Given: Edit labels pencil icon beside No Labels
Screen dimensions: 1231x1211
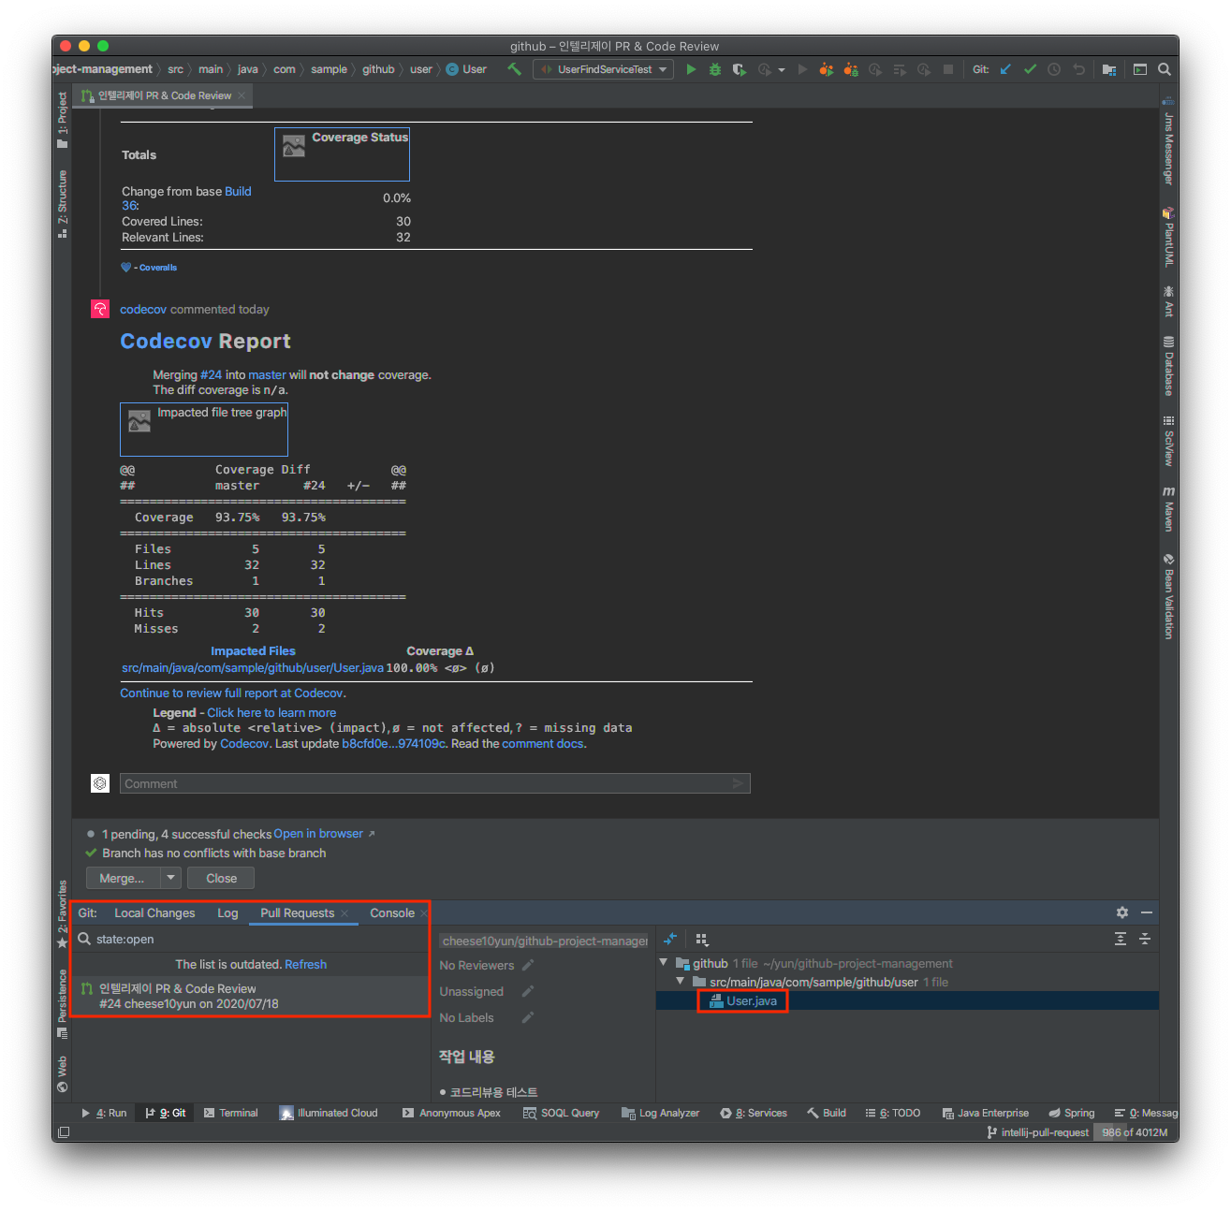Looking at the screenshot, I should (x=528, y=1017).
